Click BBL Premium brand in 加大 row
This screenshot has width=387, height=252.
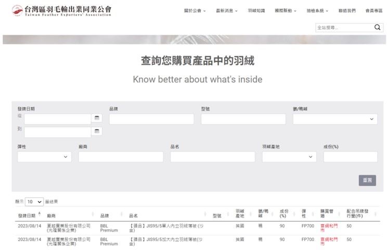pyautogui.click(x=109, y=242)
